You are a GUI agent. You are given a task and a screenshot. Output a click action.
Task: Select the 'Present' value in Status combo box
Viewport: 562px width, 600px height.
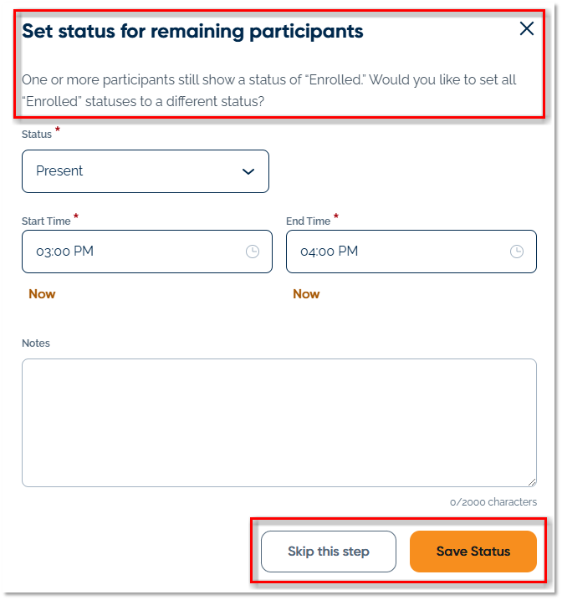(60, 171)
